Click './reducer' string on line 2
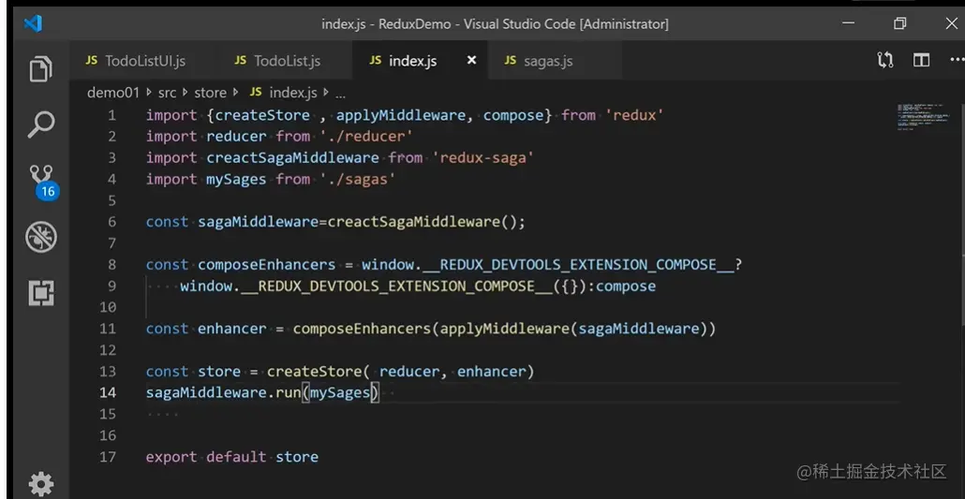Screen dimensions: 965x499 366,136
